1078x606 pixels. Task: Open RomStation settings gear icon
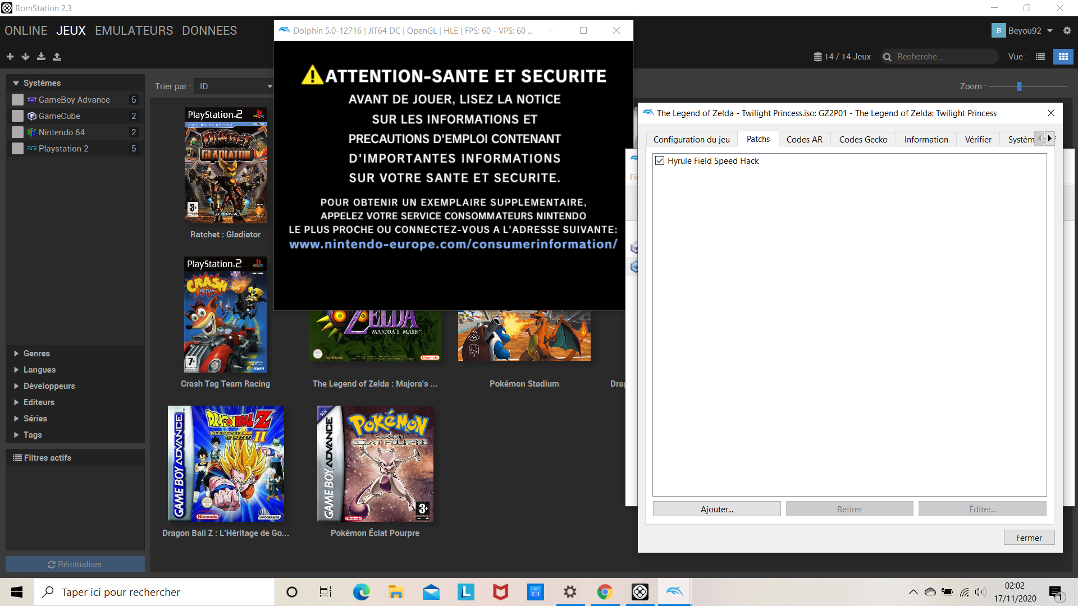[1067, 30]
